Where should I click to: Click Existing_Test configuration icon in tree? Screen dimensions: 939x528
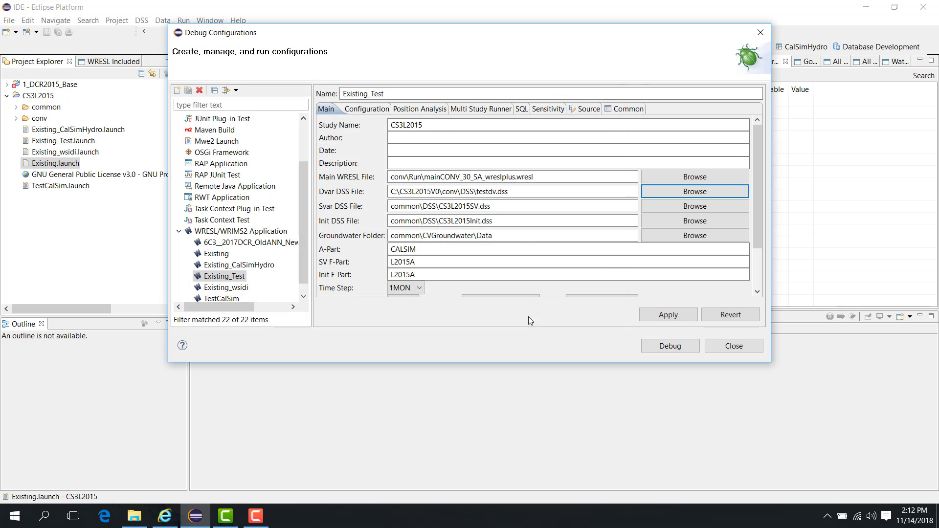198,276
